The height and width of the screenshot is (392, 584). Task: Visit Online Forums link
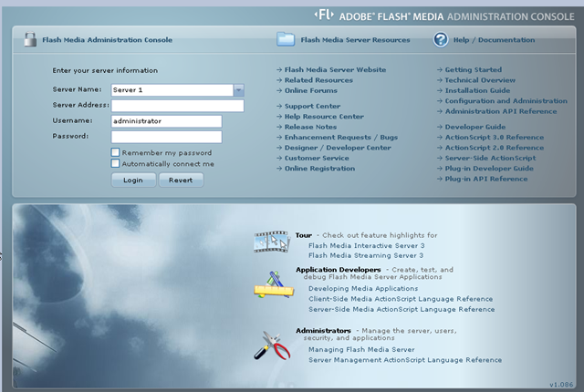point(310,90)
